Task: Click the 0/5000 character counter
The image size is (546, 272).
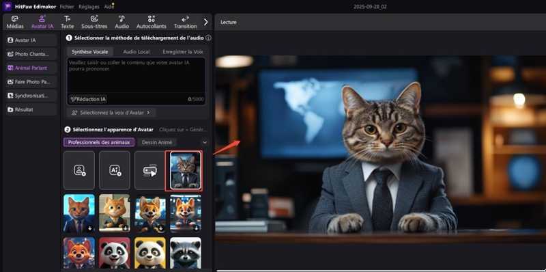Action: tap(195, 99)
